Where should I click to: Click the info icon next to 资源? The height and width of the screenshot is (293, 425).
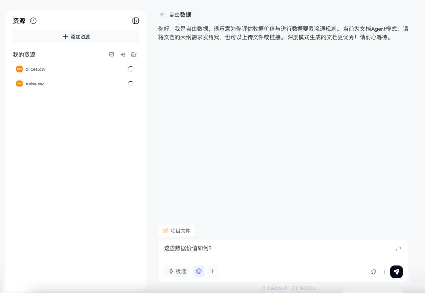[33, 21]
